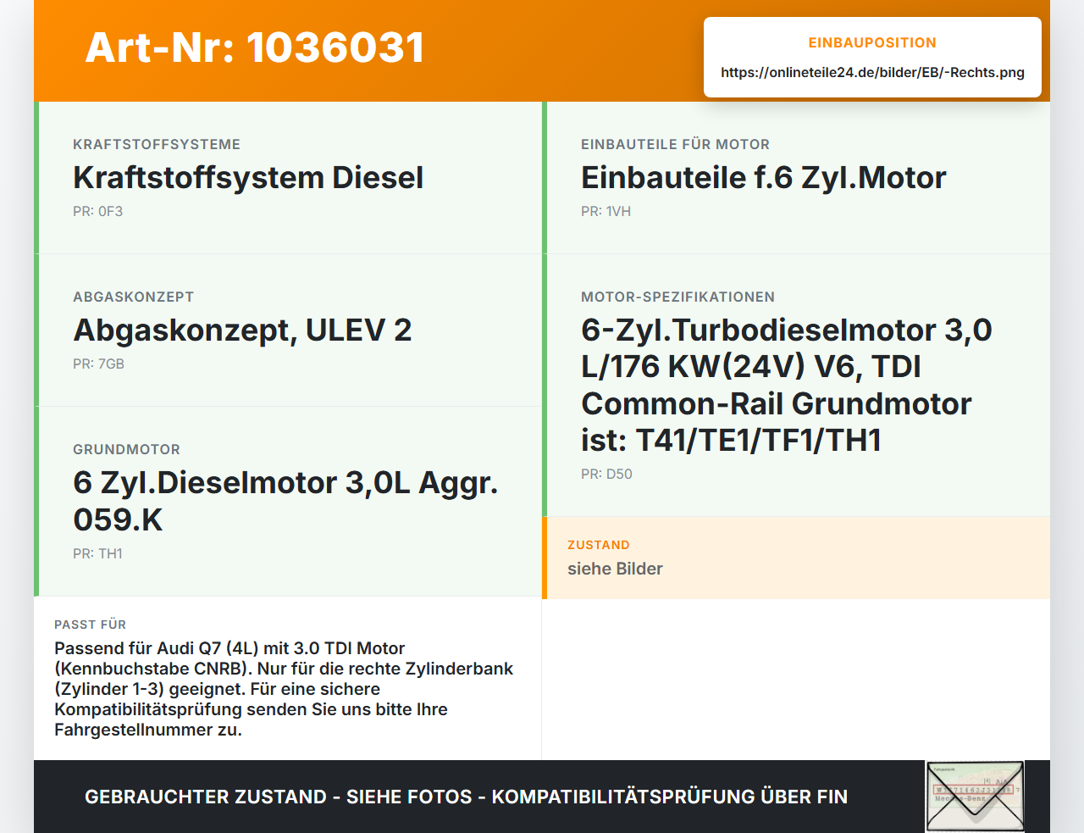Click the PR: D50 code
Image resolution: width=1084 pixels, height=833 pixels.
click(606, 474)
